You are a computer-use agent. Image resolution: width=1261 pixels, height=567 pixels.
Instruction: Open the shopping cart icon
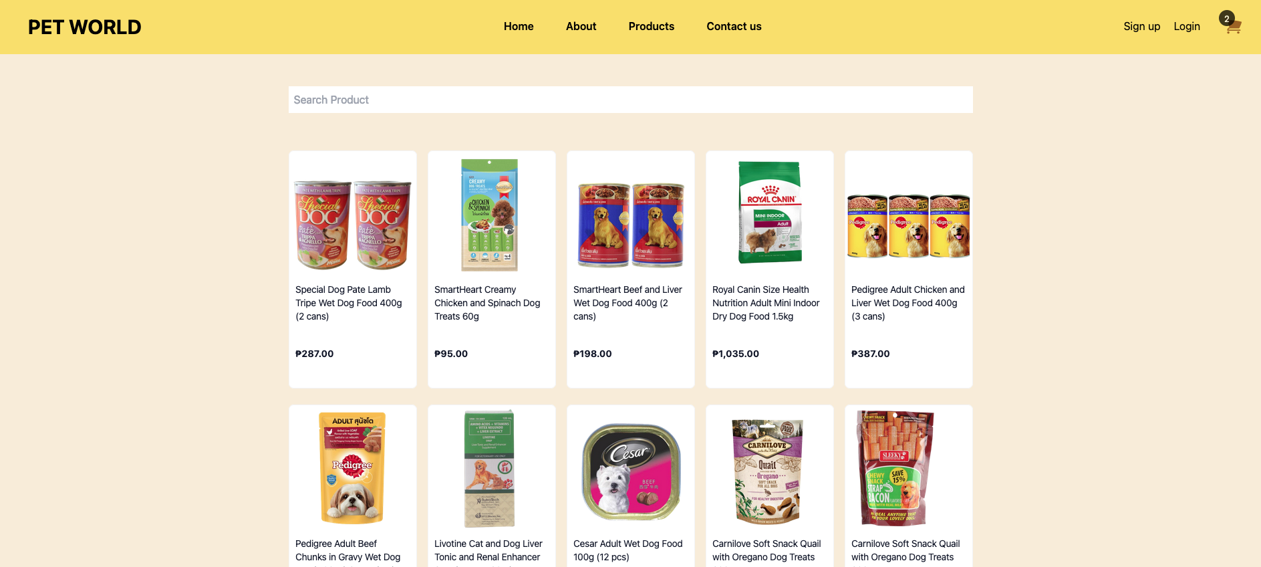point(1233,26)
